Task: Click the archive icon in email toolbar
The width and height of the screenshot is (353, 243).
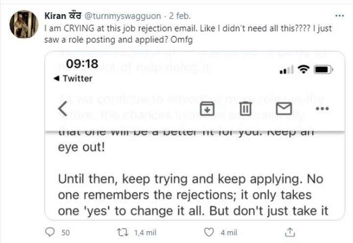Action: 207,108
